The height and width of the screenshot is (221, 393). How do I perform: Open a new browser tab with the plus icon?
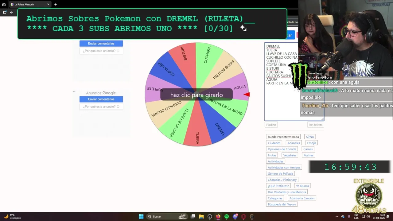55,4
